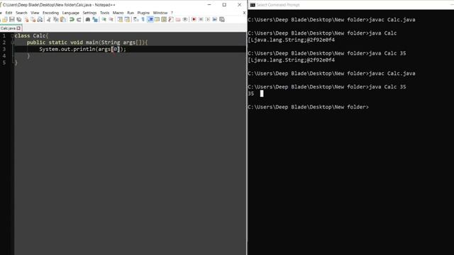Click first '[Ljava.lang.String;@2f92e0f4' output line

click(x=292, y=40)
